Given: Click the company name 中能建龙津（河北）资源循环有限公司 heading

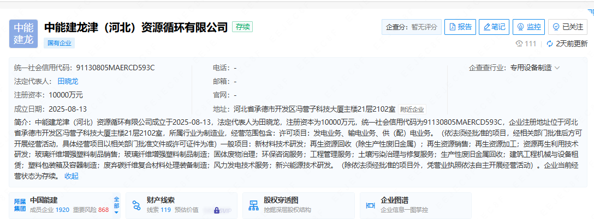Looking at the screenshot, I should 136,27.
